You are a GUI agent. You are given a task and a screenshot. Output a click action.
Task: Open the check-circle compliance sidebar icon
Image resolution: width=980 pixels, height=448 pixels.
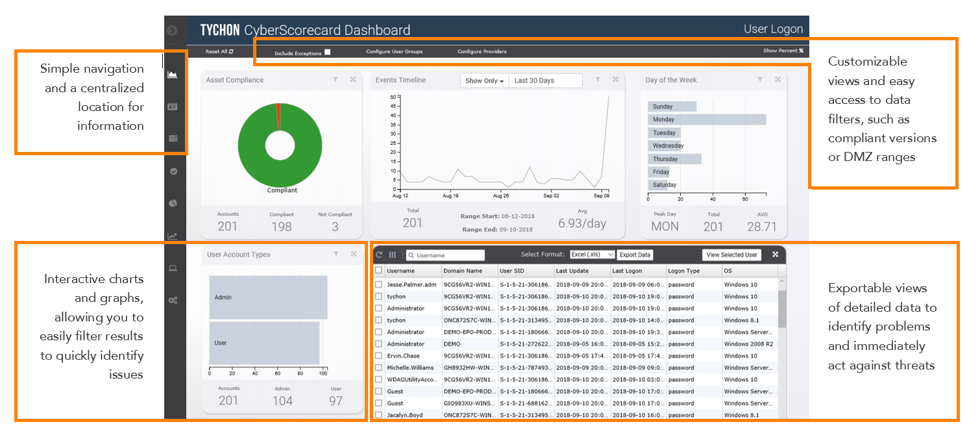tap(173, 171)
